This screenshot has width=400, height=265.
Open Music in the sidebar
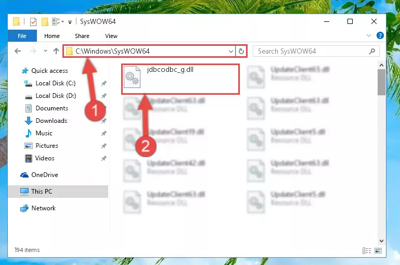click(44, 133)
